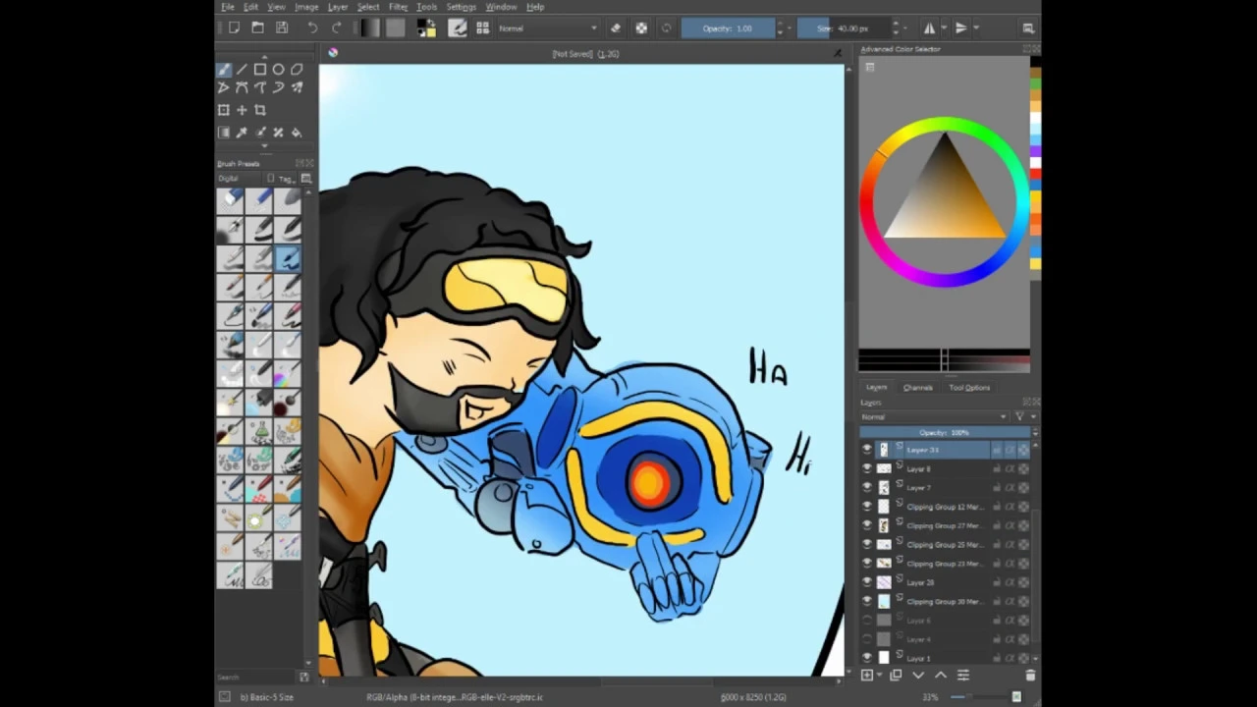Viewport: 1257px width, 707px height.
Task: Select the Polygon tool
Action: point(297,70)
